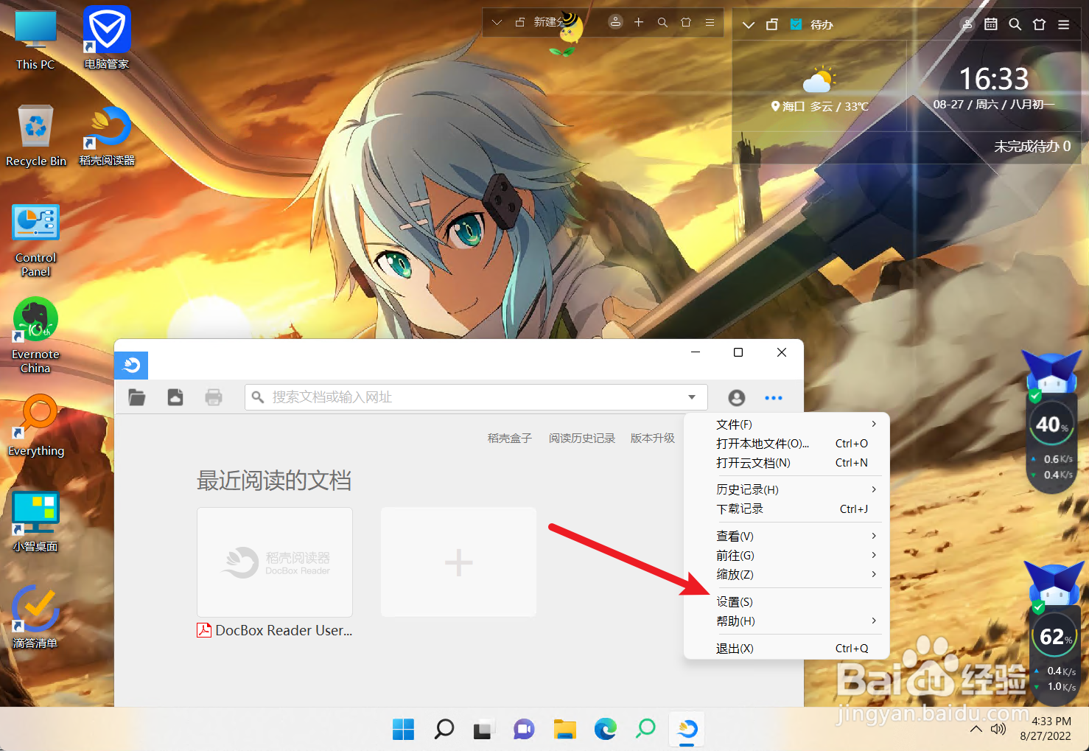Image resolution: width=1089 pixels, height=751 pixels.
Task: Select the Control Panel desktop icon
Action: click(36, 240)
